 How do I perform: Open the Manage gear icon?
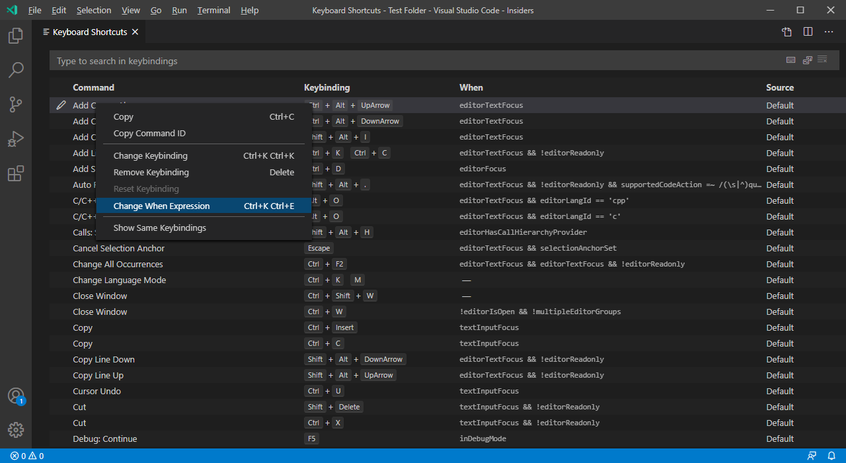[x=16, y=430]
